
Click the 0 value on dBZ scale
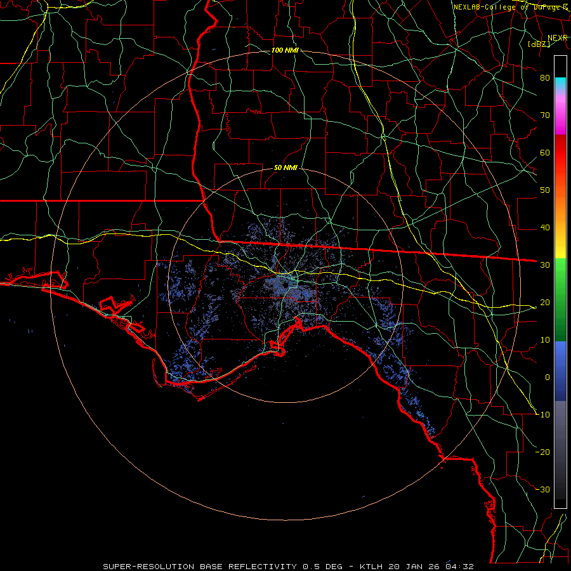(x=548, y=377)
